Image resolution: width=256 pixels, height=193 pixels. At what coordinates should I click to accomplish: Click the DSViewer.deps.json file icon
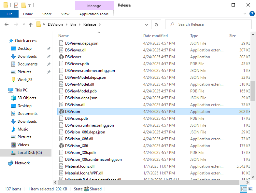pyautogui.click(x=61, y=43)
